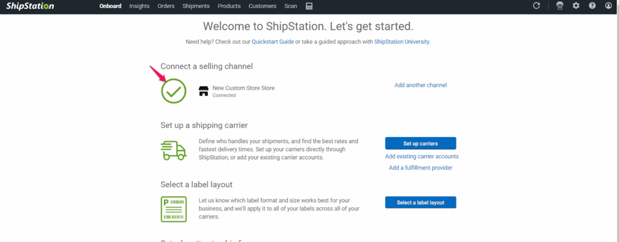Open the Scan tab
The image size is (619, 242).
291,6
